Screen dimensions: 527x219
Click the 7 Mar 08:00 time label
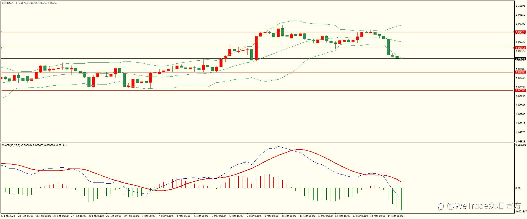pyautogui.click(x=254, y=216)
